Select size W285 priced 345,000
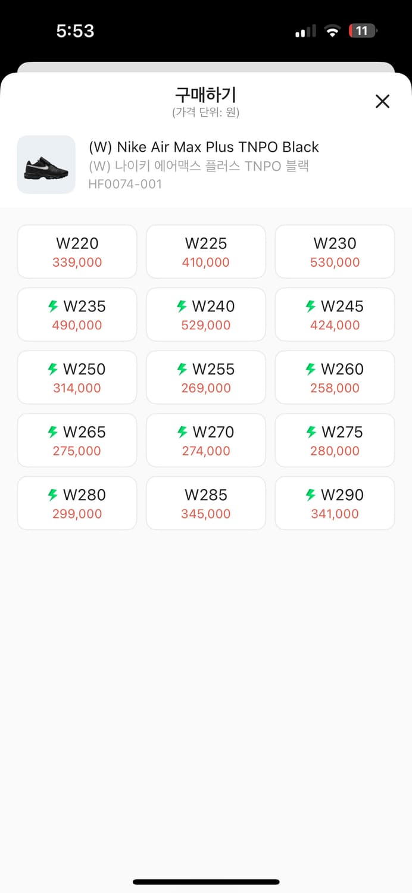Screen dimensions: 412x893 206,503
